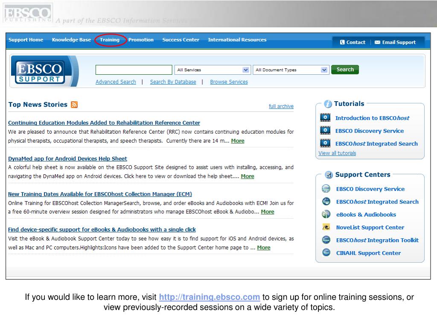This screenshot has width=437, height=328.
Task: Open CINAHL Support Center link
Action: tap(368, 253)
